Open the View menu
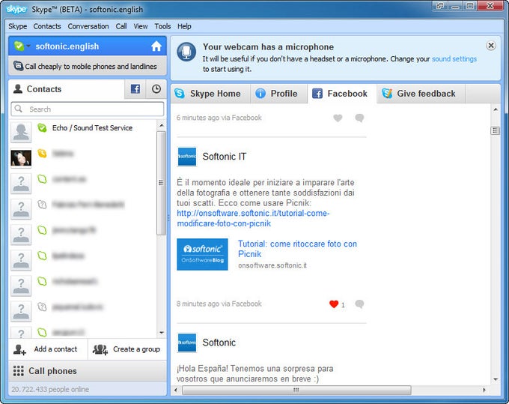The height and width of the screenshot is (404, 509). [141, 26]
